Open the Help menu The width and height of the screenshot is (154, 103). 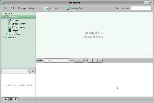click(x=31, y=8)
